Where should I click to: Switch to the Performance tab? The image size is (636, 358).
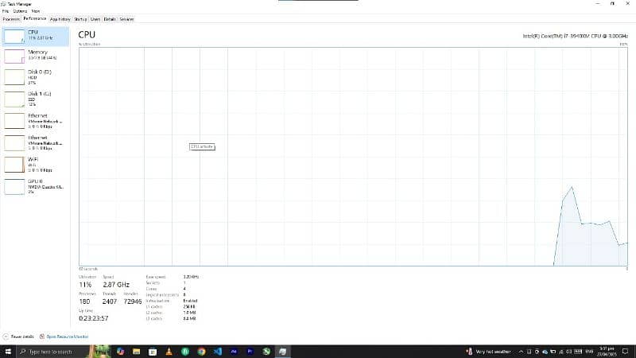click(34, 18)
